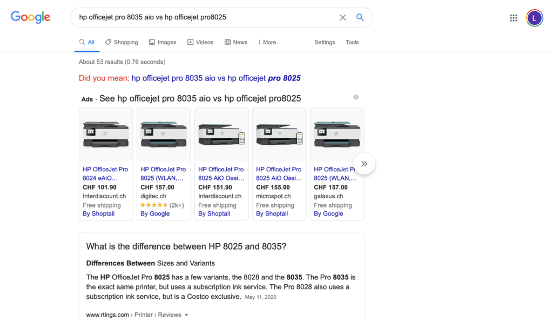
Task: Click the printer image of the Interdiscount CHF 101.90 ad
Action: pos(106,135)
